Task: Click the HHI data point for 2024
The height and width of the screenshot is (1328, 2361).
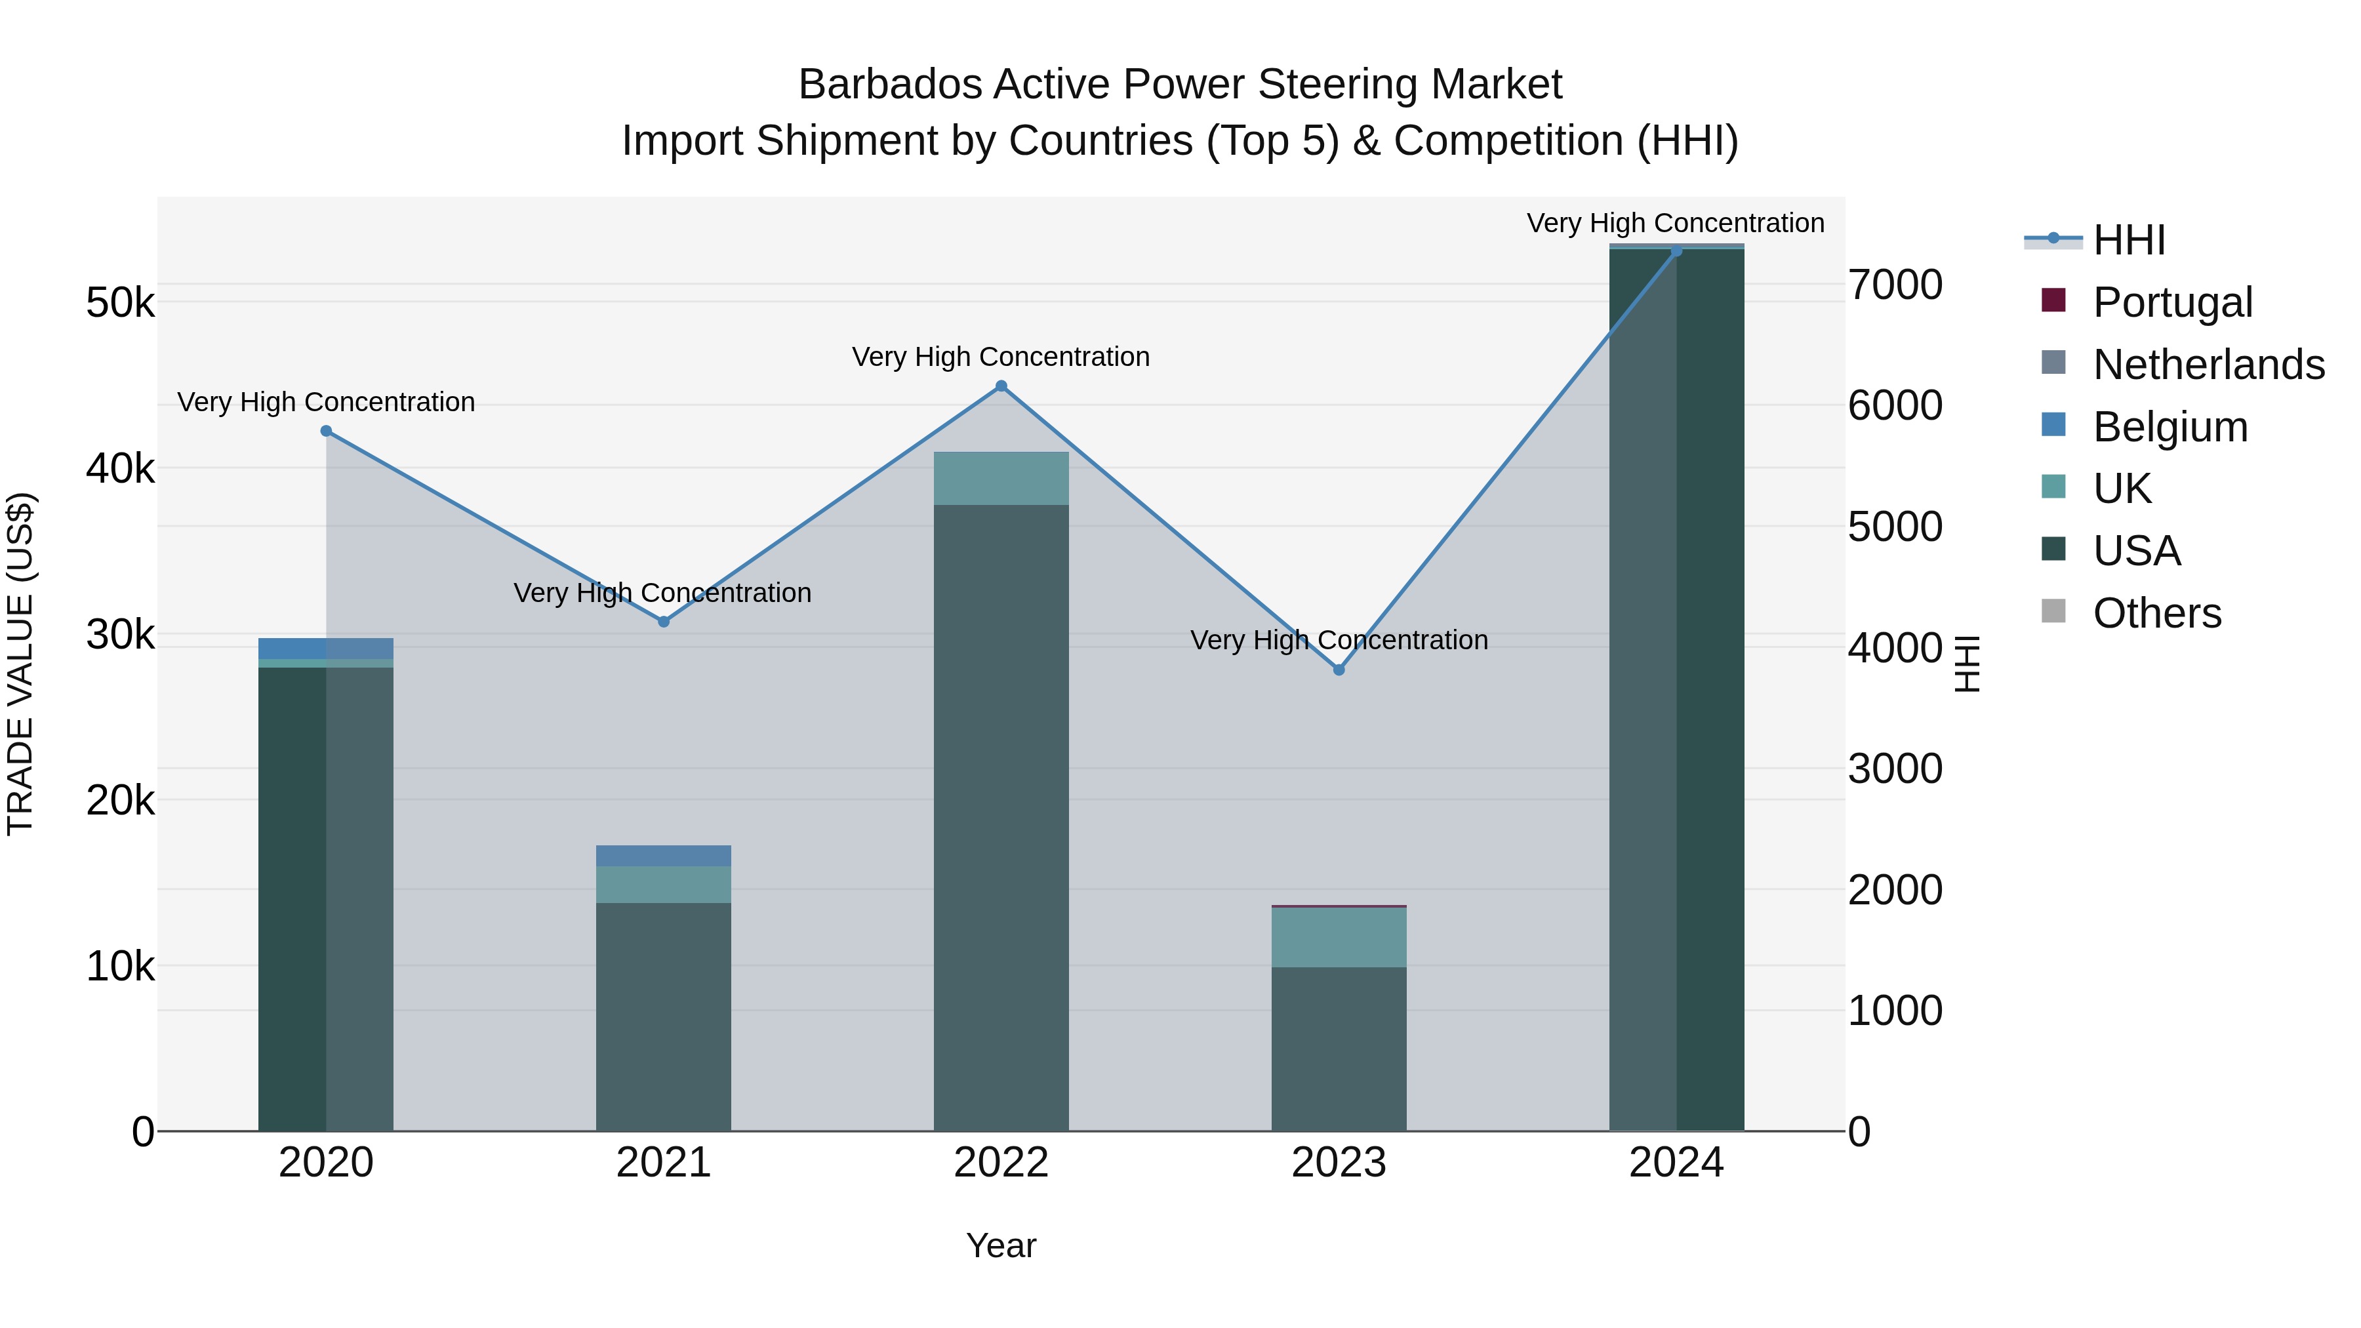Action: 1676,251
